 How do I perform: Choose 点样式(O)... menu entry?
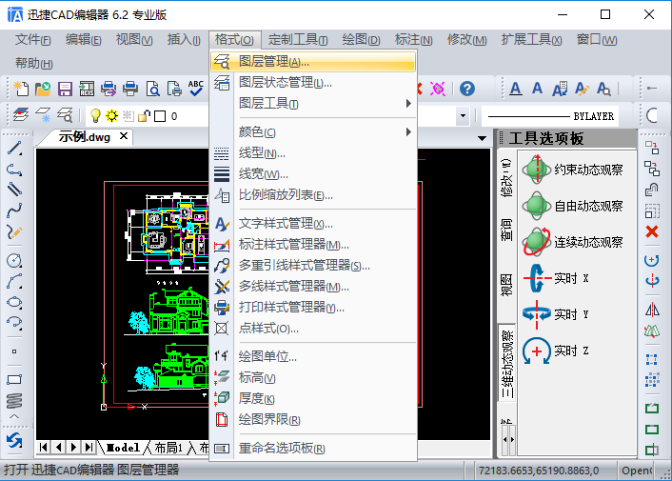[x=313, y=329]
